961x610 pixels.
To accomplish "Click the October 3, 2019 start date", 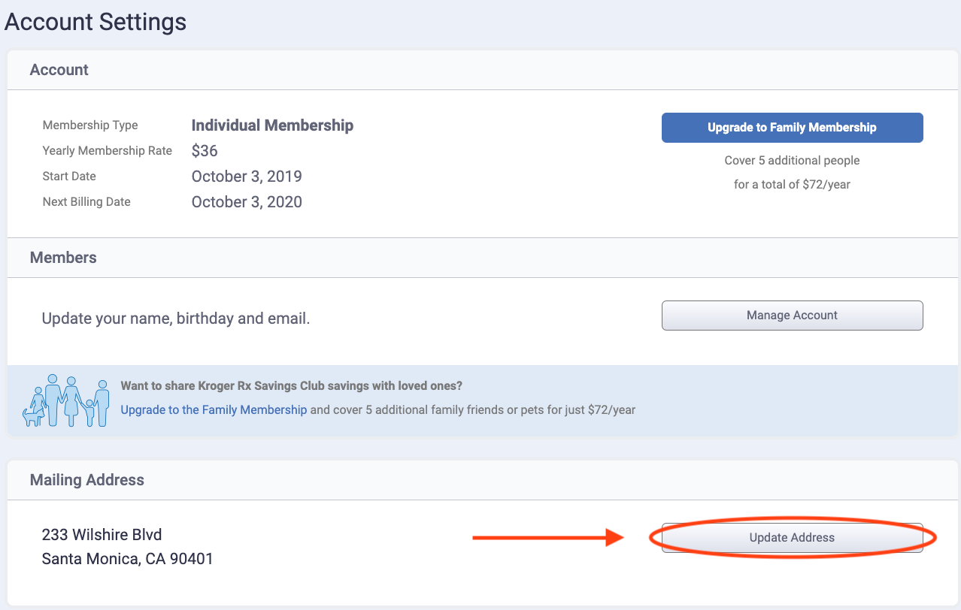I will coord(247,177).
